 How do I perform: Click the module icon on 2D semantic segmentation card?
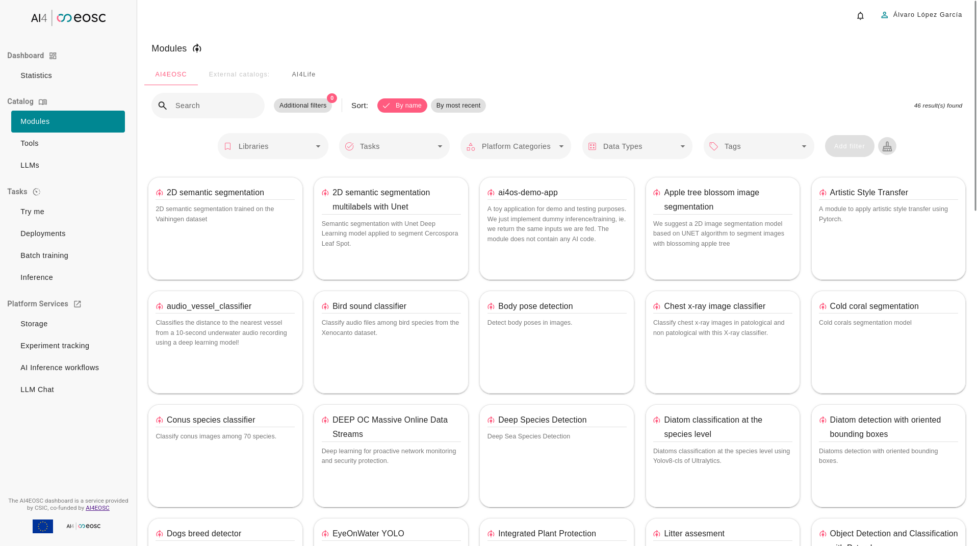coord(160,193)
